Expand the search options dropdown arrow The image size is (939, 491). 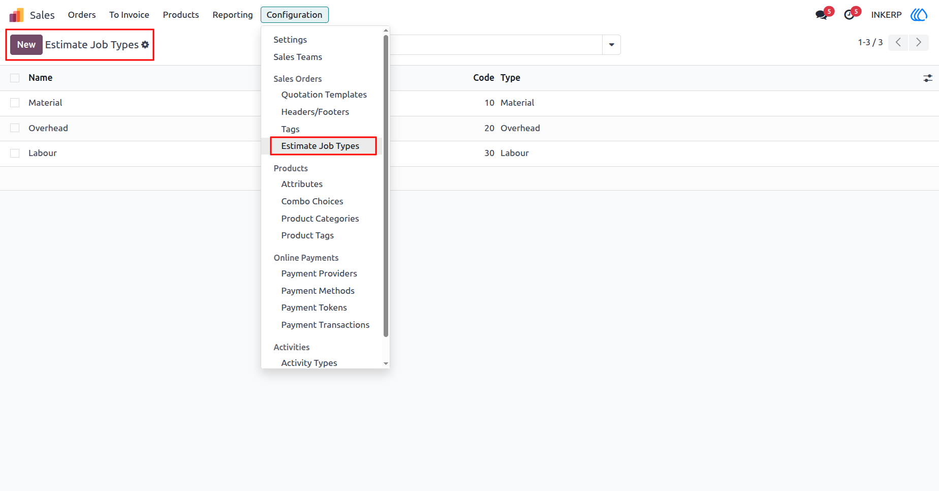point(611,45)
